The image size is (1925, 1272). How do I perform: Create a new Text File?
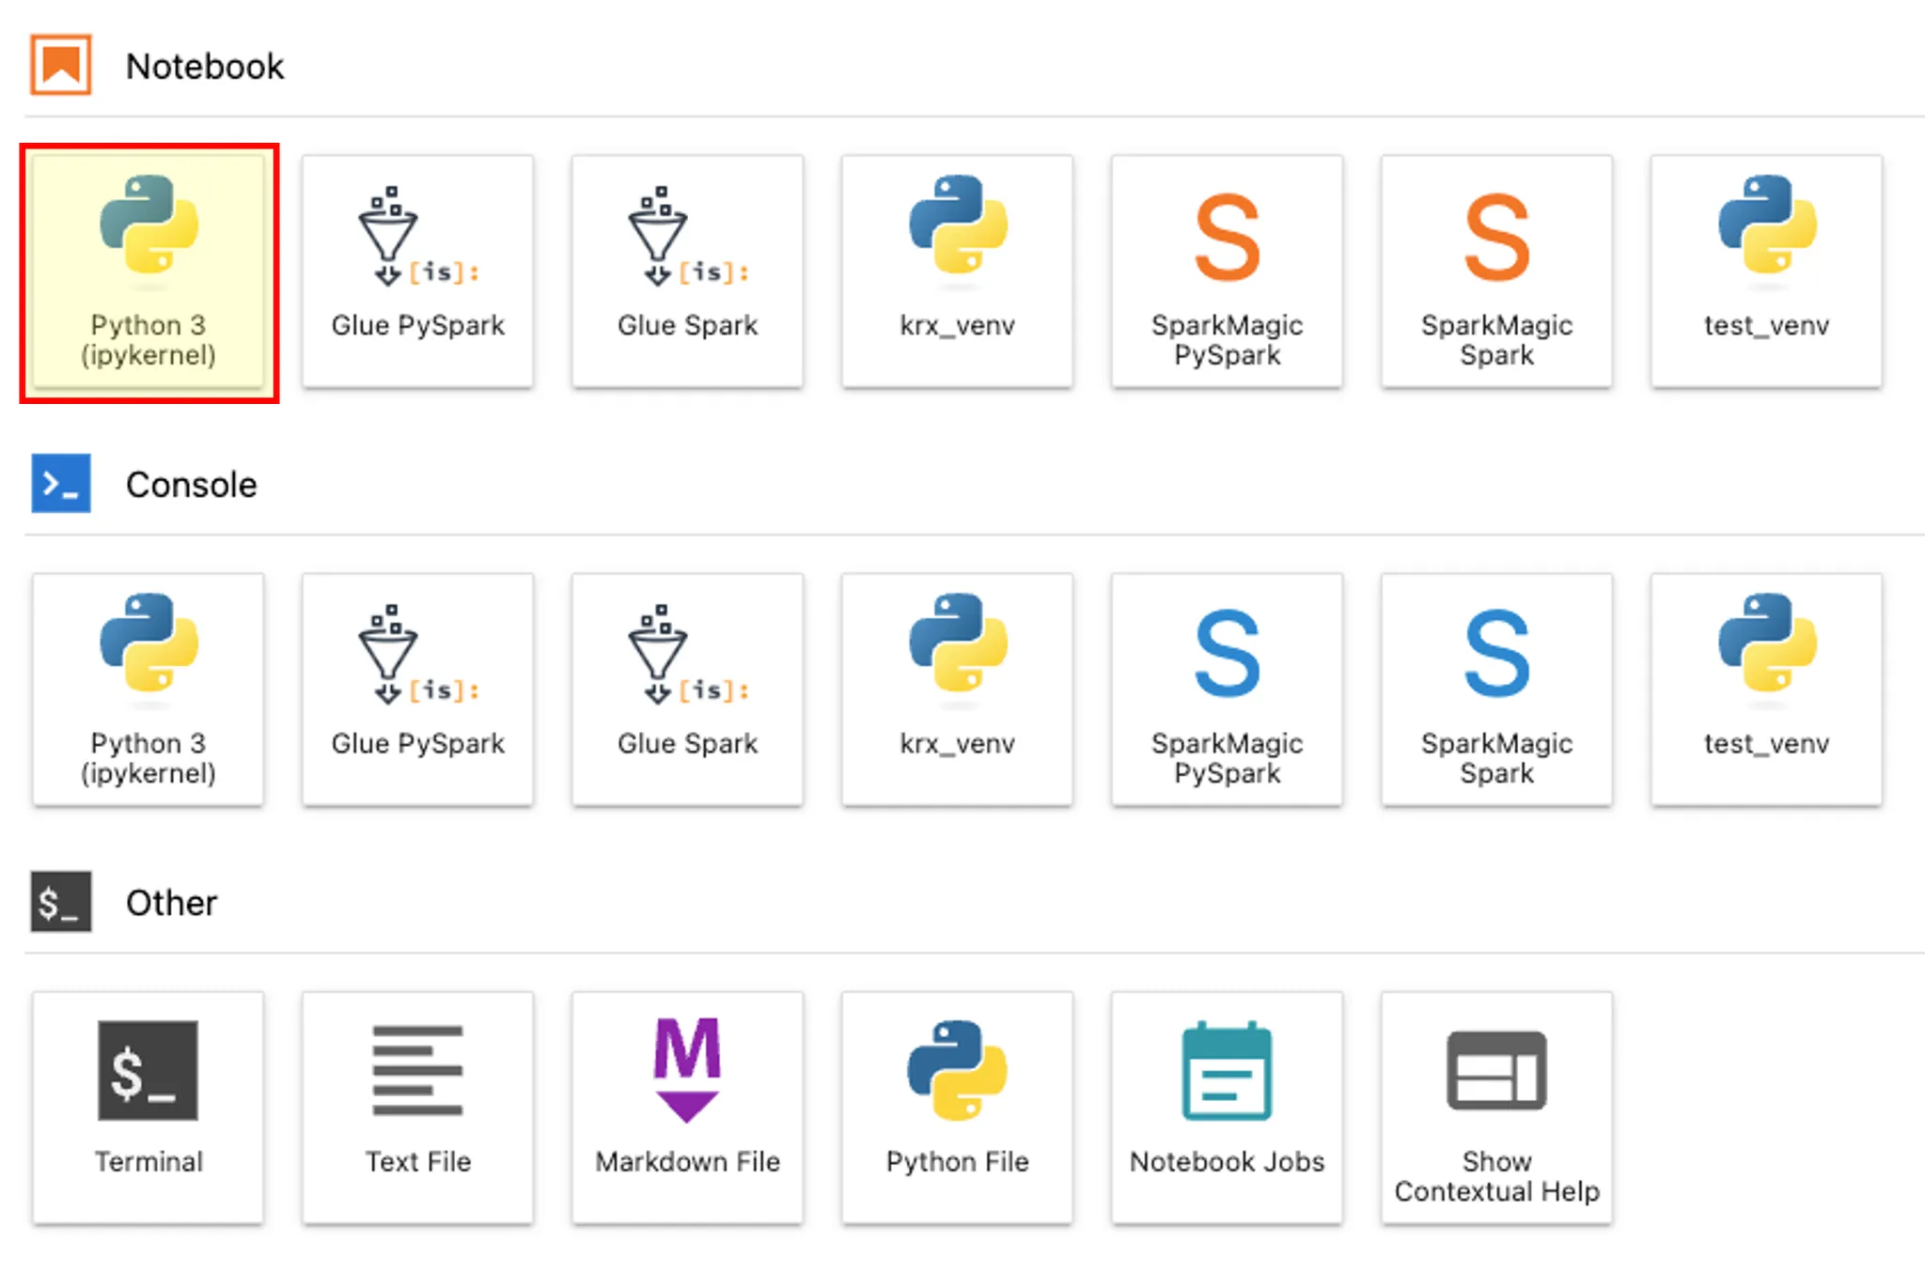point(417,1108)
